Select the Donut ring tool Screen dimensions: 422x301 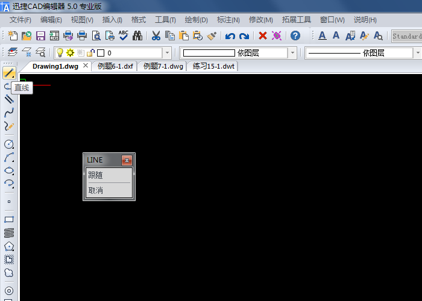point(9,291)
